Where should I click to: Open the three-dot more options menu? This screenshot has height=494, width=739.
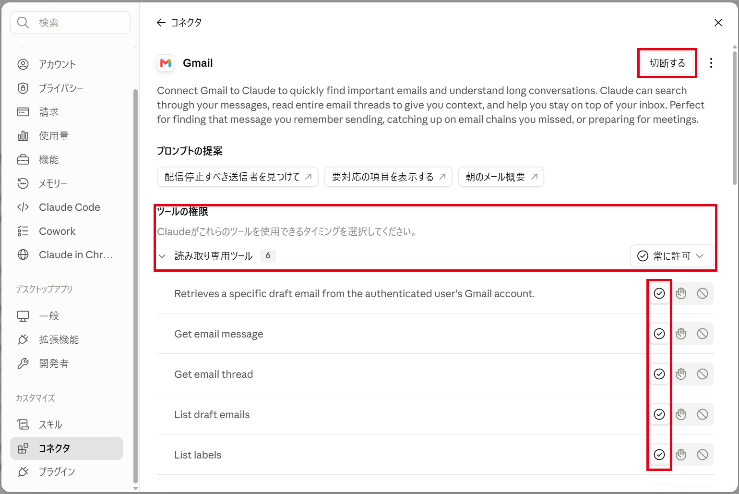(711, 63)
